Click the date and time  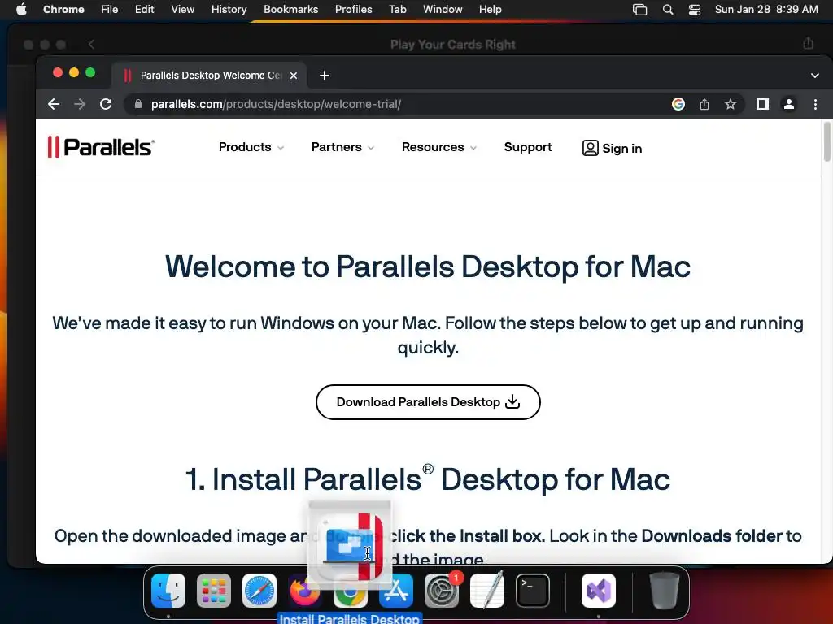coord(766,9)
